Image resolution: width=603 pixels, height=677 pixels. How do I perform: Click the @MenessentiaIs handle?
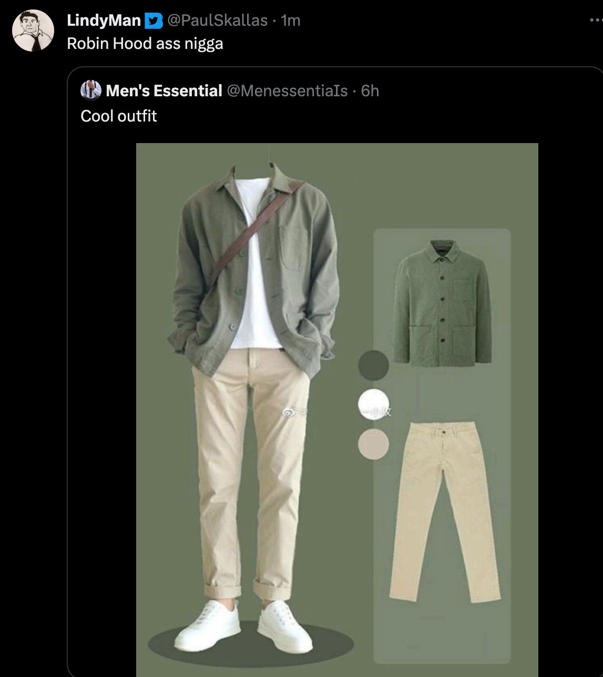pos(287,91)
